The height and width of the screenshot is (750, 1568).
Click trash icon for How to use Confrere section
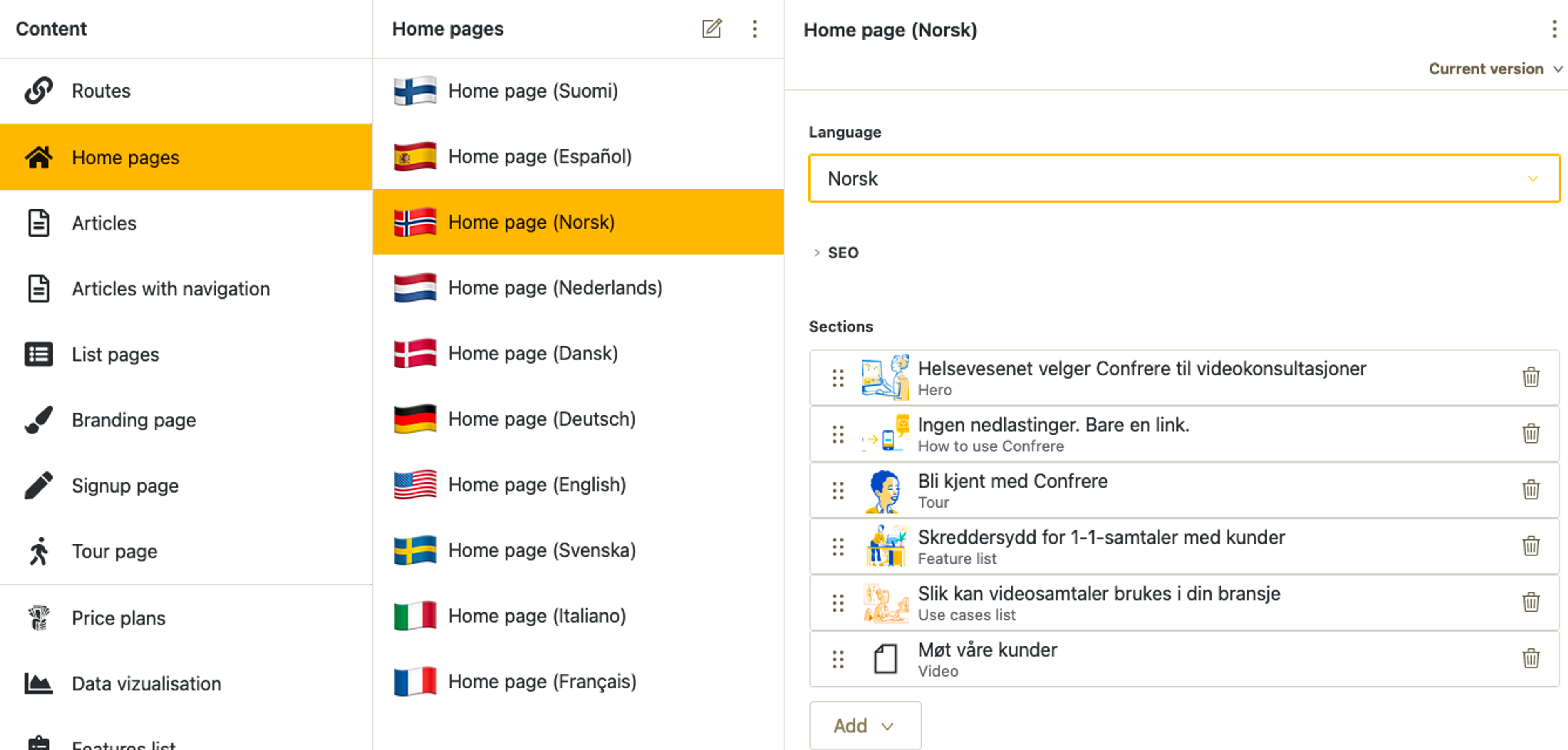(1531, 434)
